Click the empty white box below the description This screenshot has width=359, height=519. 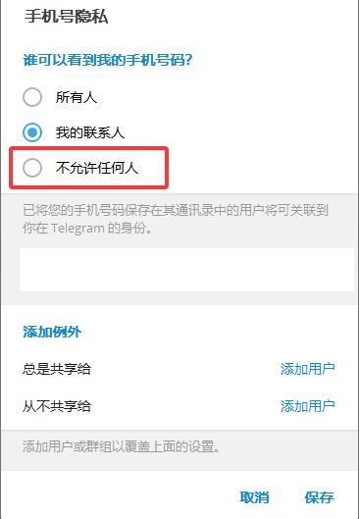[187, 270]
